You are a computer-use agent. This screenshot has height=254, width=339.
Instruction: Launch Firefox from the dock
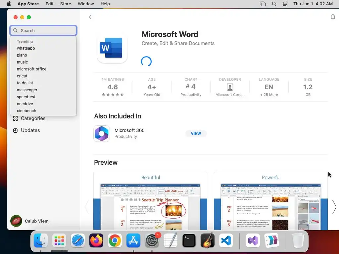(x=96, y=240)
